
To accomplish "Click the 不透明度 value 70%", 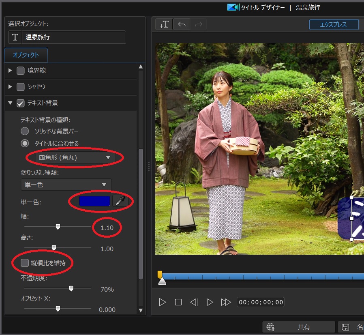I will click(107, 290).
